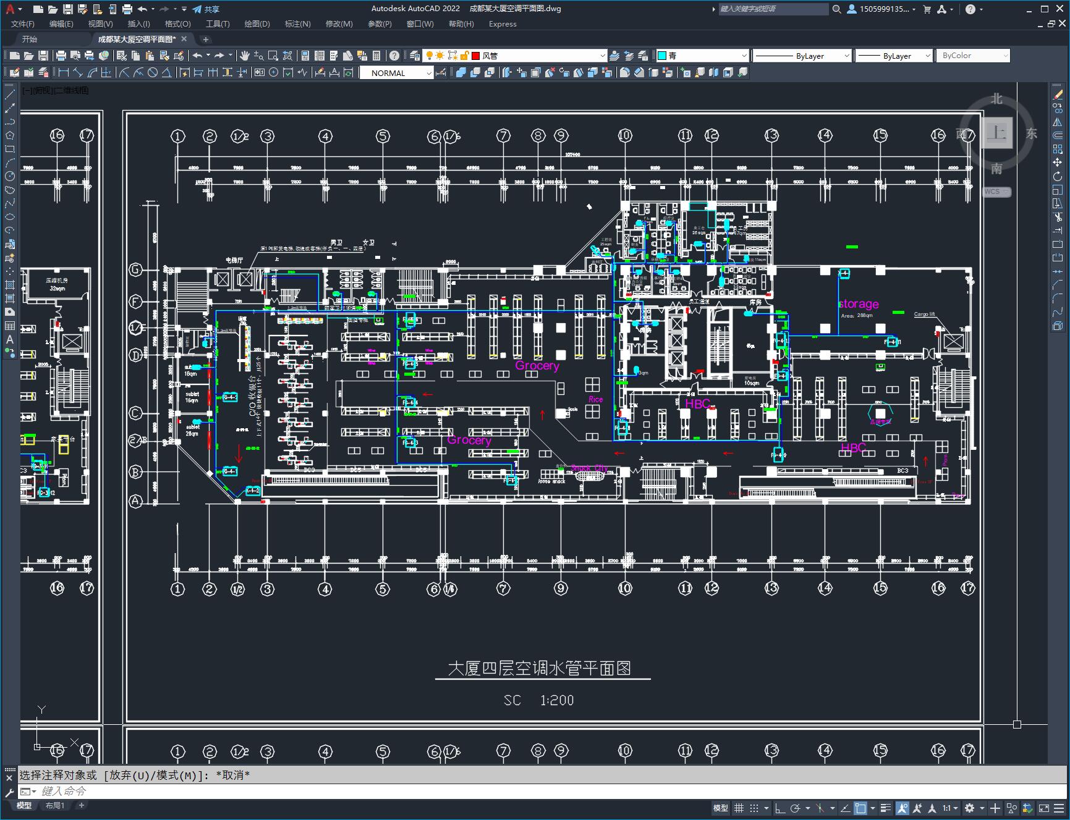This screenshot has height=820, width=1070.
Task: Click the Aligned dimension tool
Action: click(78, 73)
